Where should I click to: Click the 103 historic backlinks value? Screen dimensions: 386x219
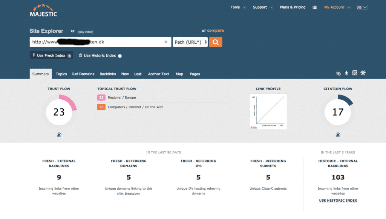point(338,177)
